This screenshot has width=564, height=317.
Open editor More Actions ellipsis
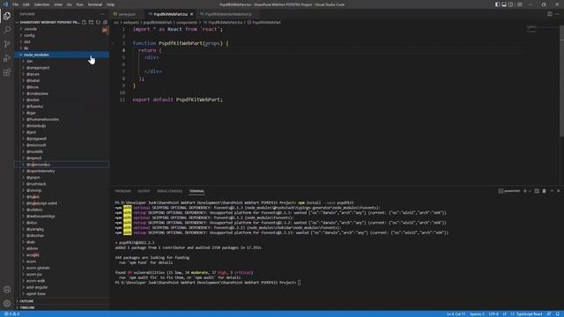point(557,14)
